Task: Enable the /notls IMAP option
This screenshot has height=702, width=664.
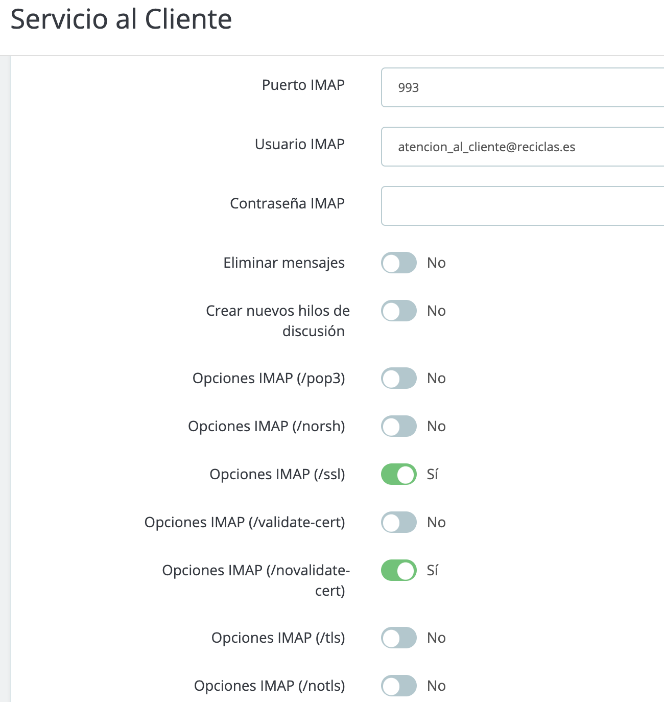Action: [399, 686]
